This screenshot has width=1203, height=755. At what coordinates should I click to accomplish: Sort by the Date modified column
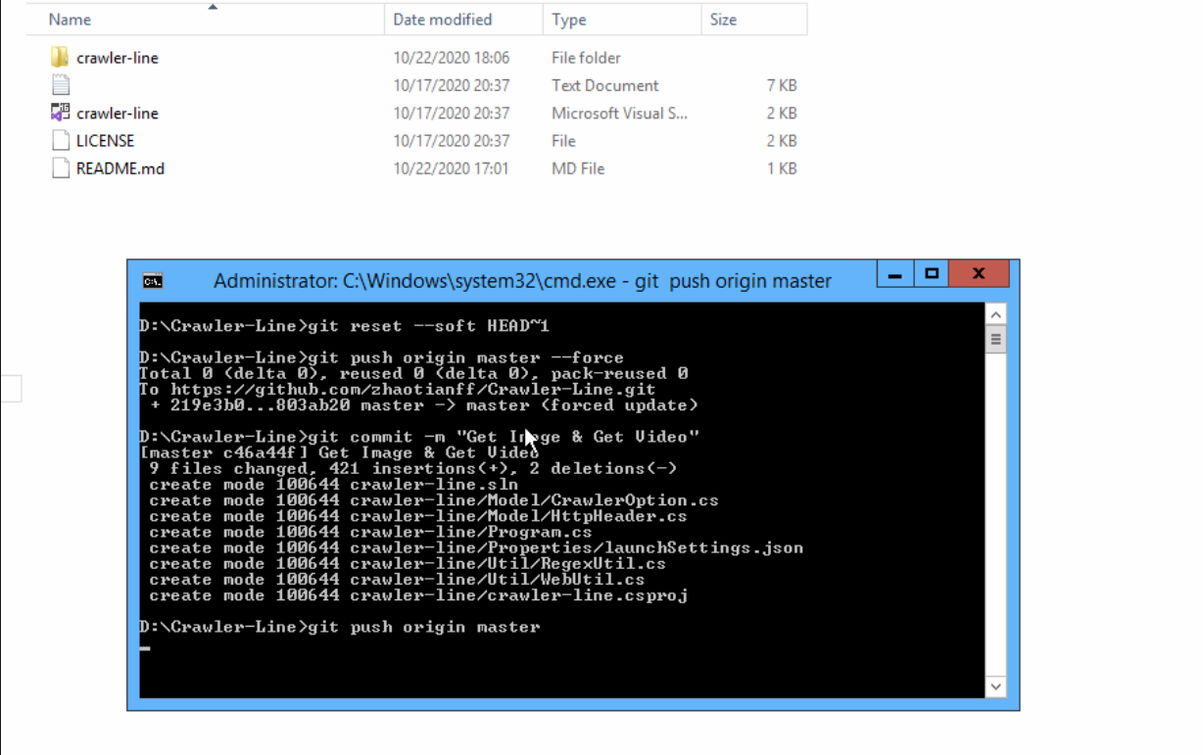[443, 20]
